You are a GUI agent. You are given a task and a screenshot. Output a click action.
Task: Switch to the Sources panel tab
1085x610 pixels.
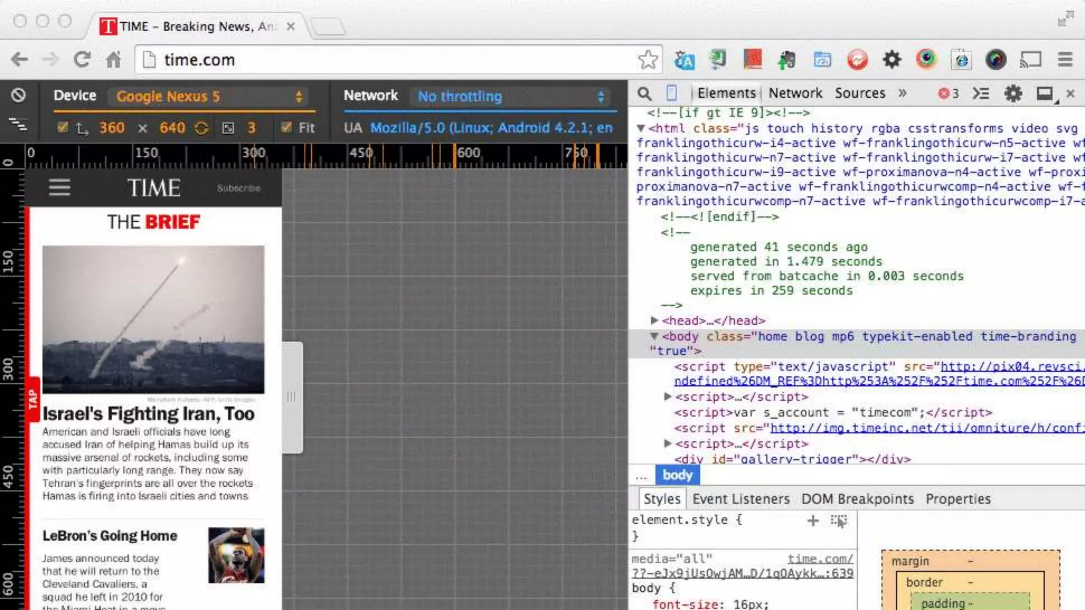pyautogui.click(x=860, y=93)
